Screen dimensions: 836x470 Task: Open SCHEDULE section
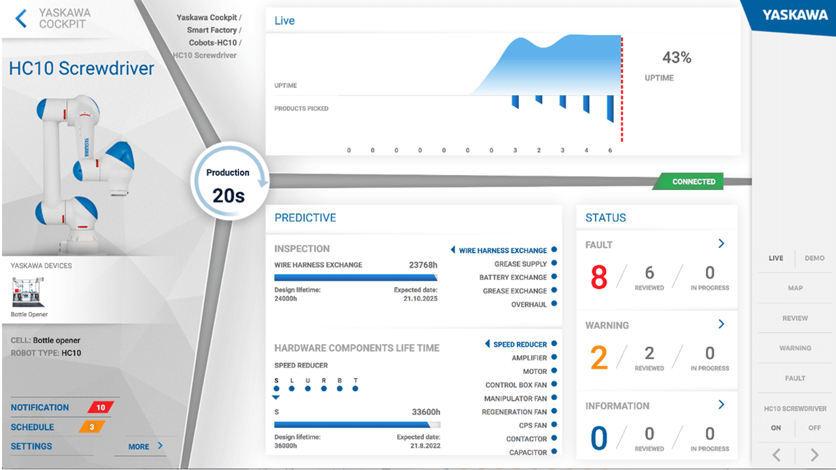pos(32,427)
